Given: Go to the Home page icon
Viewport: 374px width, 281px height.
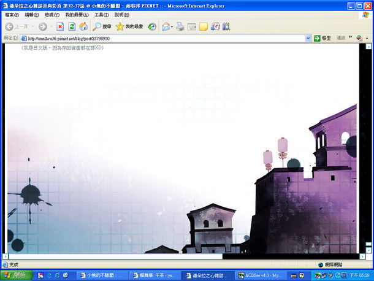Looking at the screenshot, I should tap(83, 26).
